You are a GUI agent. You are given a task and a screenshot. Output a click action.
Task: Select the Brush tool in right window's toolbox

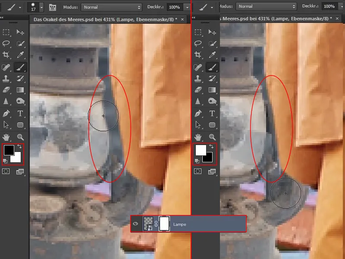point(212,67)
